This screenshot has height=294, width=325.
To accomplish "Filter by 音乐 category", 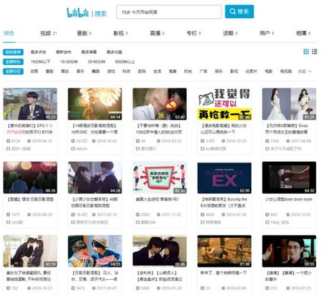I will (81, 71).
